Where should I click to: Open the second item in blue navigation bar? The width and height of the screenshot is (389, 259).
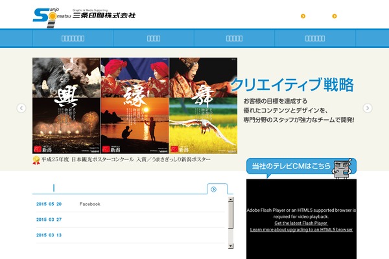point(154,38)
